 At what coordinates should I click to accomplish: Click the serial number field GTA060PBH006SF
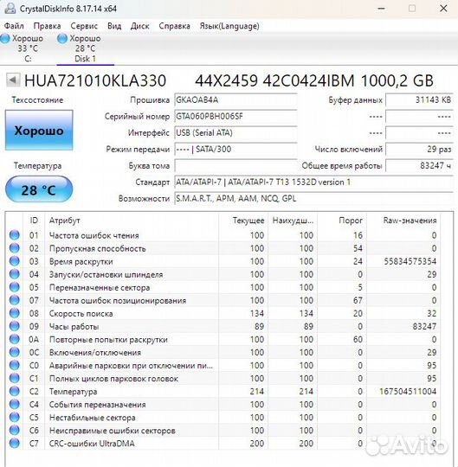click(235, 116)
